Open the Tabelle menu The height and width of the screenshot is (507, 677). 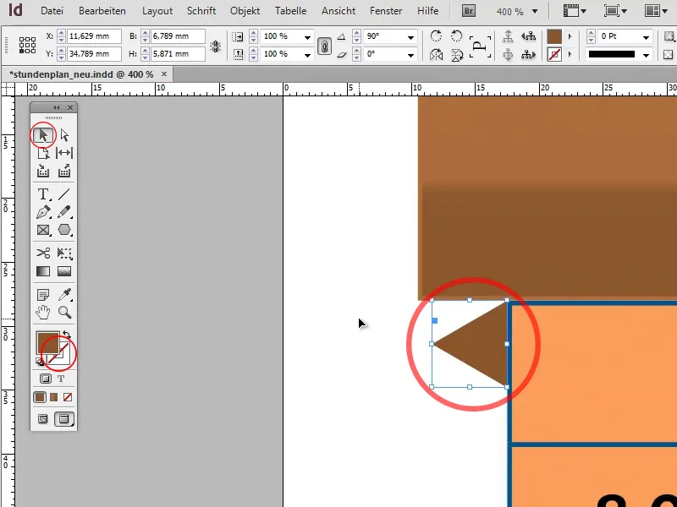click(290, 11)
